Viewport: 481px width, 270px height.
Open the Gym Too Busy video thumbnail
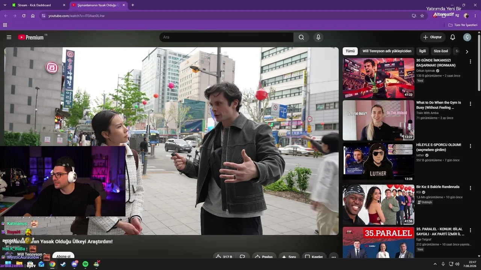click(378, 120)
